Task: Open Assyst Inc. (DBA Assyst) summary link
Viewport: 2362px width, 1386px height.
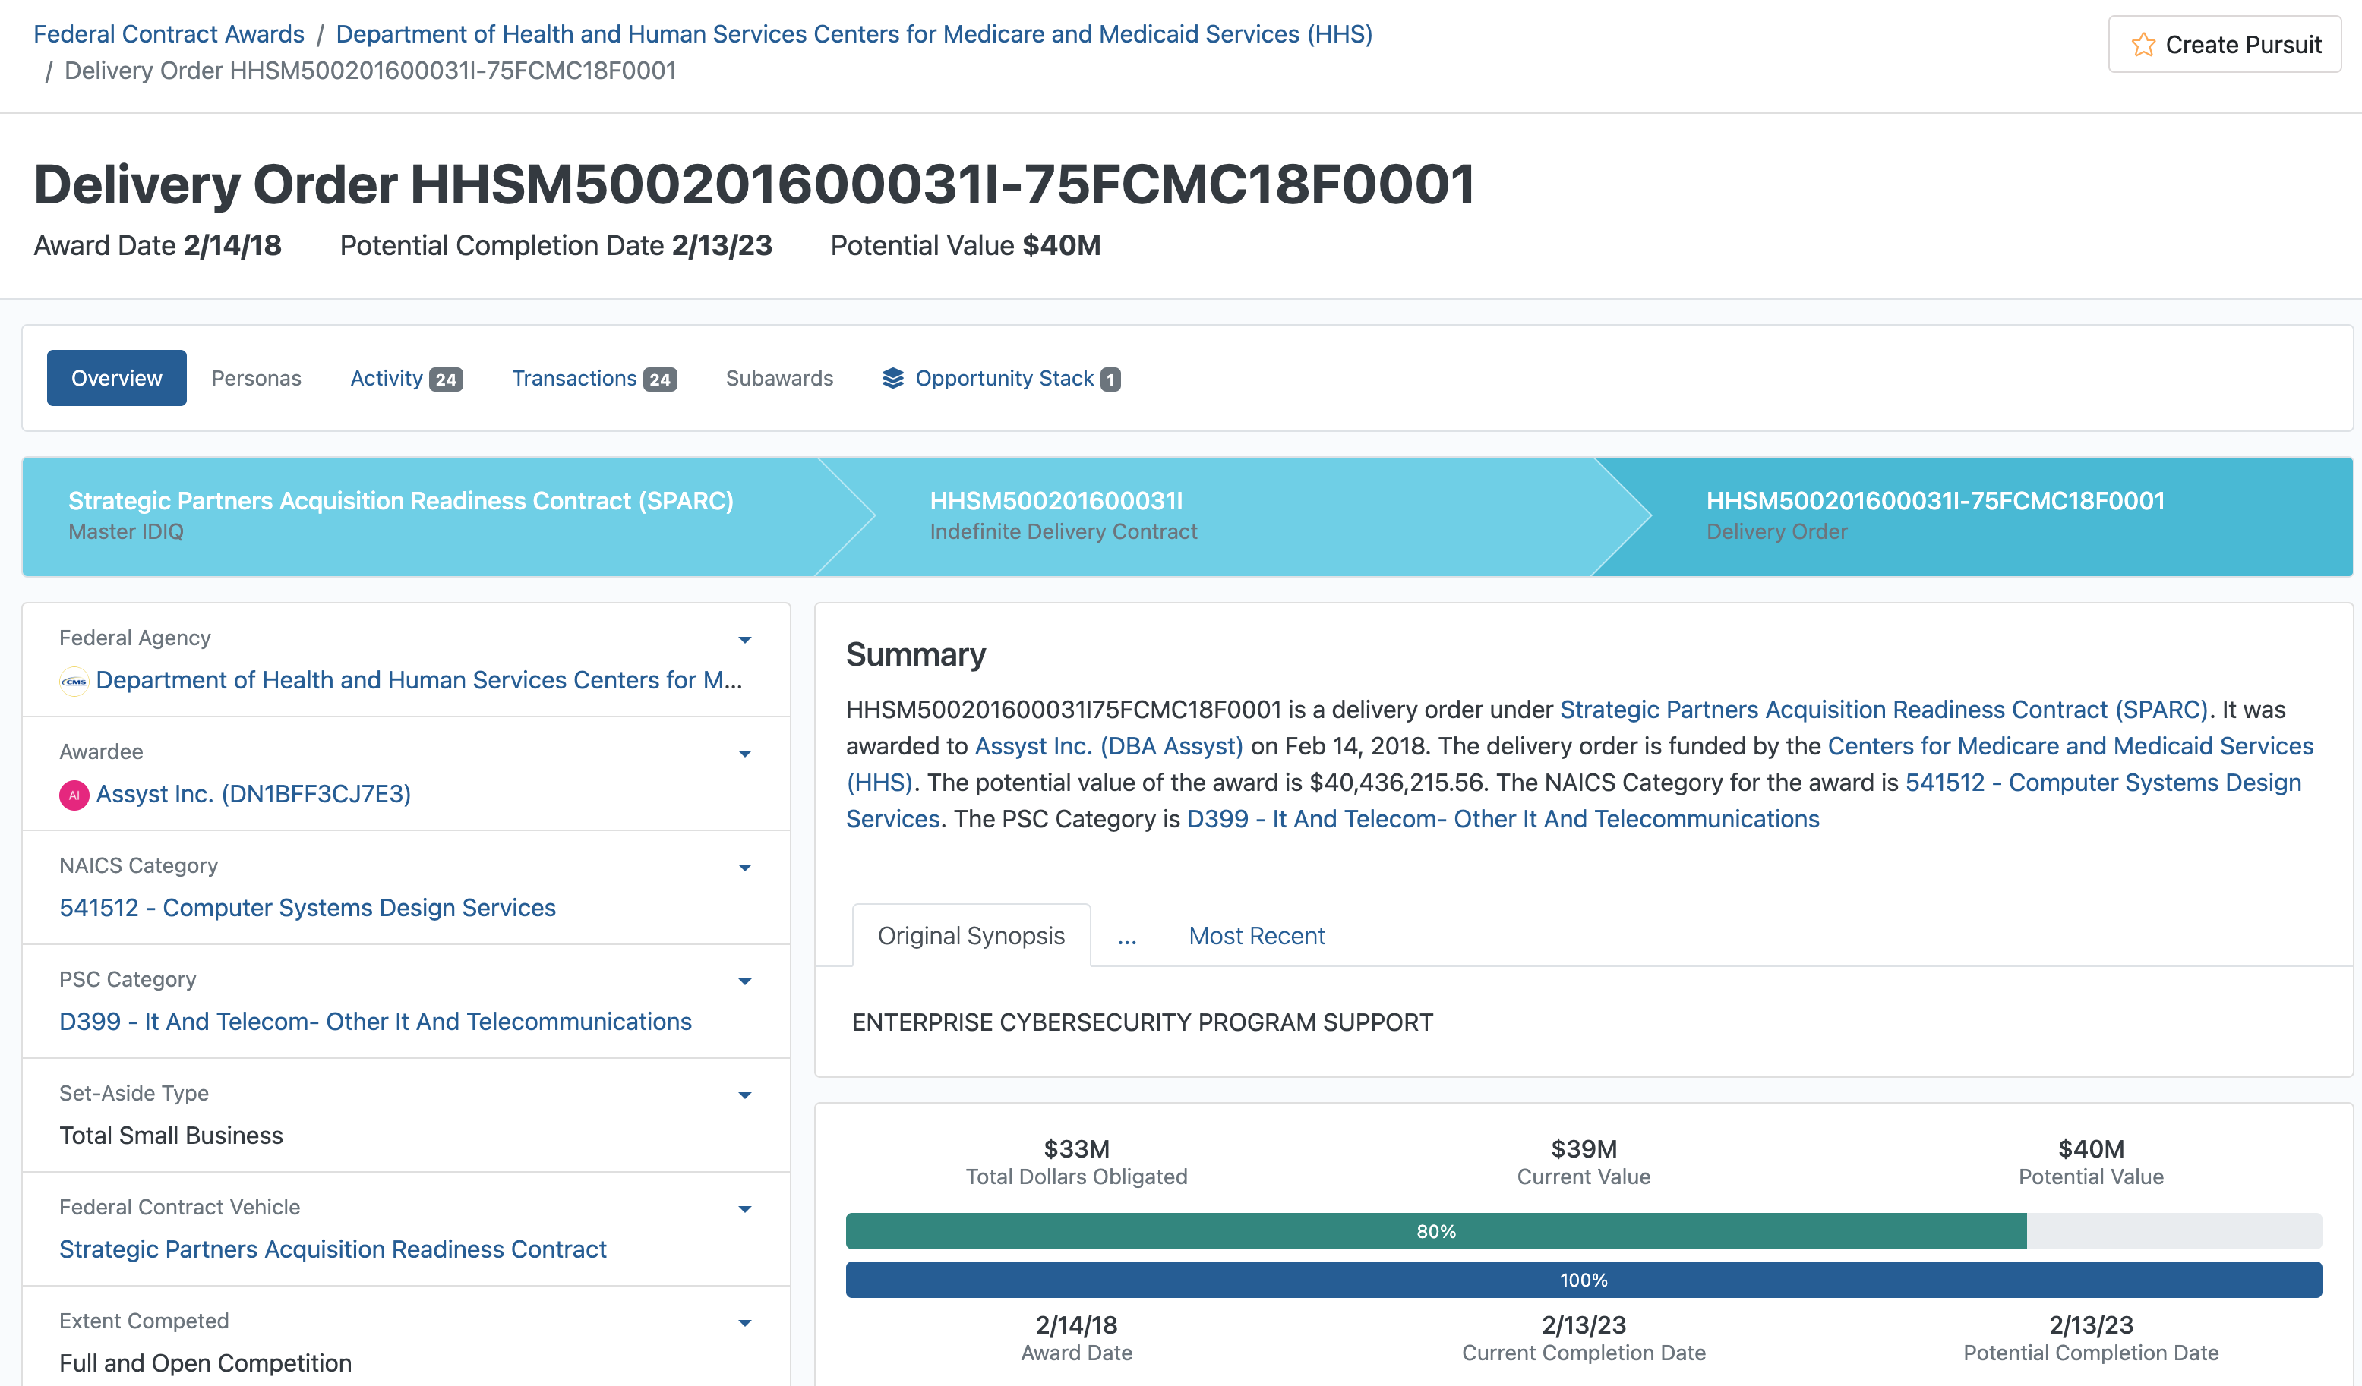Action: pyautogui.click(x=1109, y=745)
